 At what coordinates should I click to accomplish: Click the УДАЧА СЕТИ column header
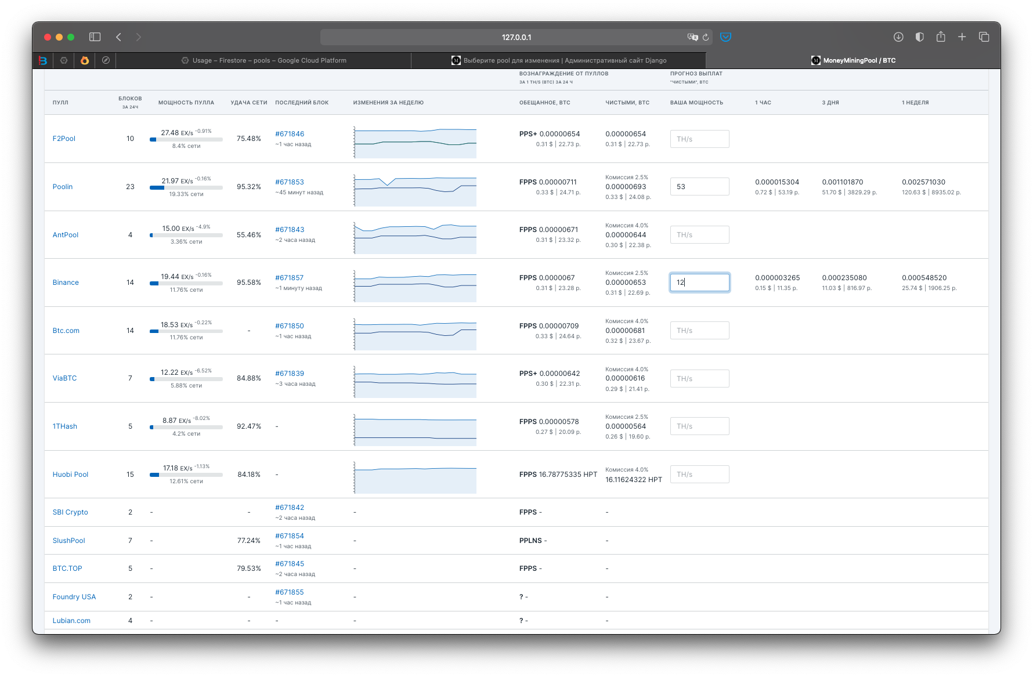[249, 103]
